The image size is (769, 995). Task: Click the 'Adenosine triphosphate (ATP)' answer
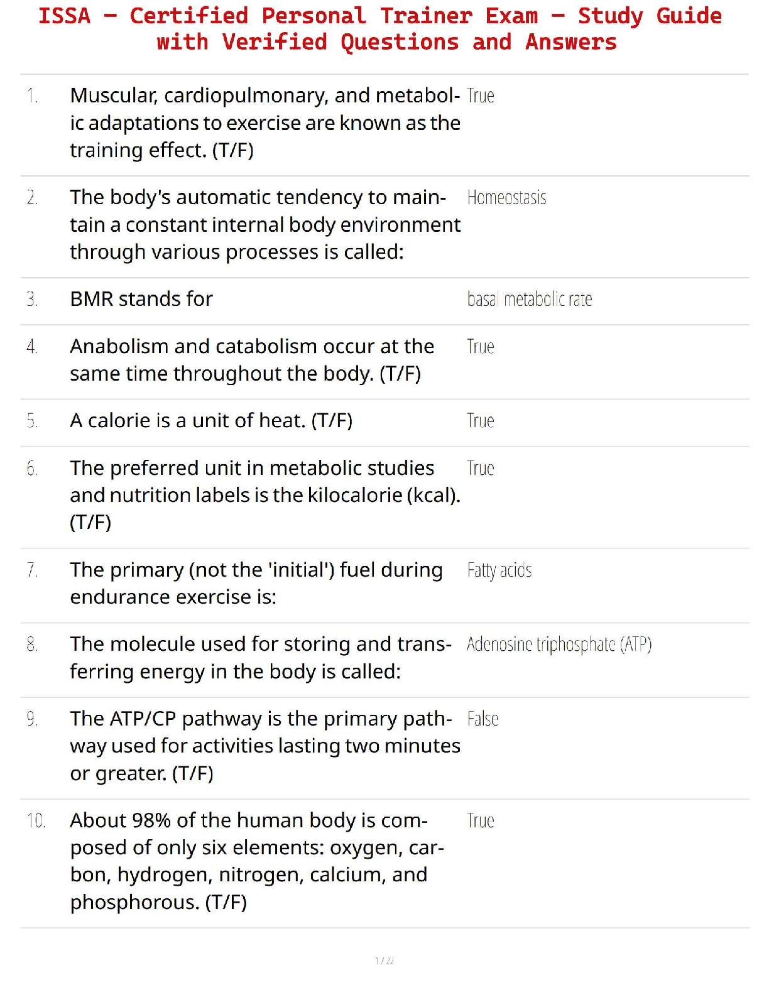(559, 644)
